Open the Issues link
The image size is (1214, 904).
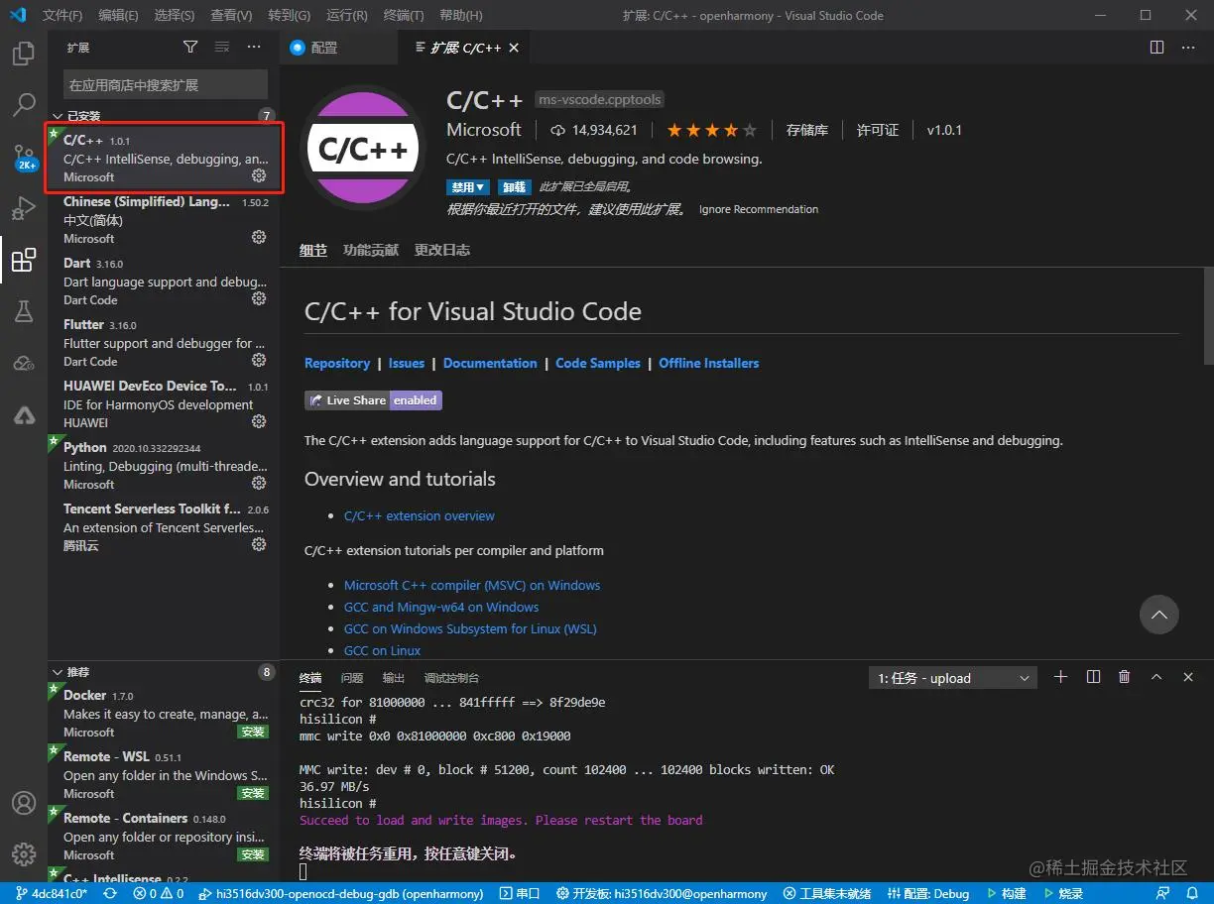pyautogui.click(x=407, y=363)
